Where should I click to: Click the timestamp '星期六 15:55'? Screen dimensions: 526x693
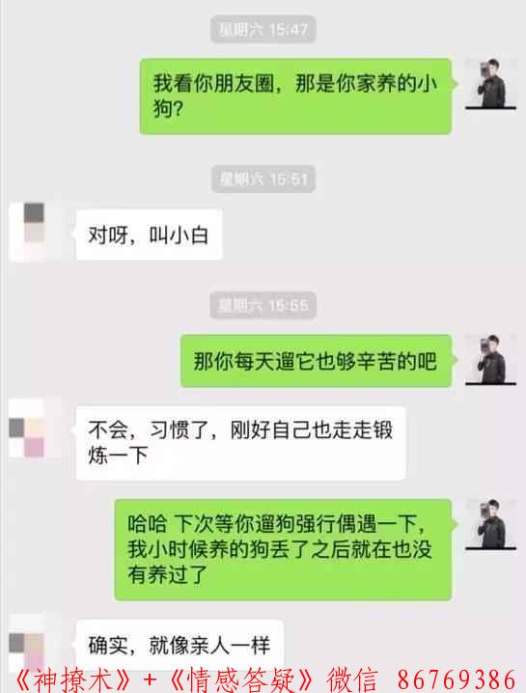263,305
